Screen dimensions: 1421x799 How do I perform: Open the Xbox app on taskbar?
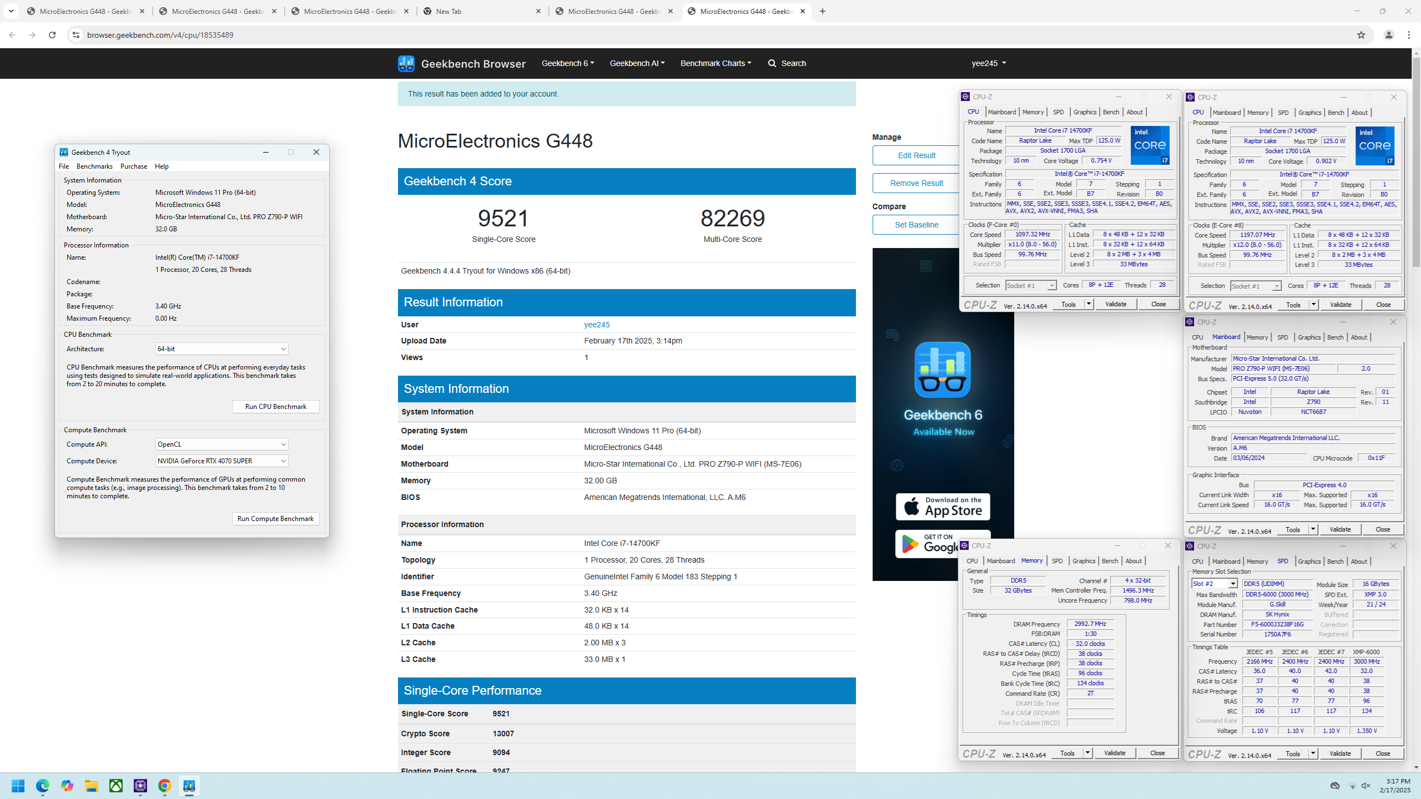[116, 786]
